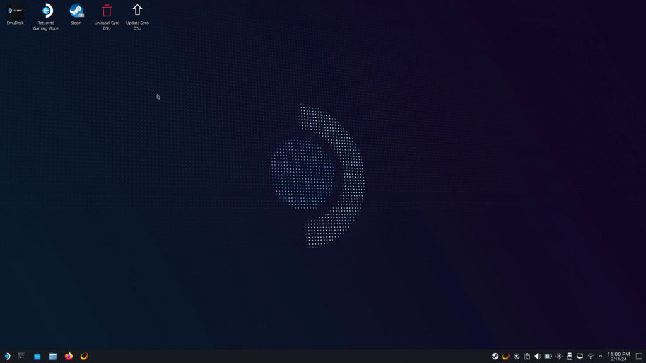Open the Application Launcher in the taskbar
Viewport: 646px width, 363px height.
point(7,356)
